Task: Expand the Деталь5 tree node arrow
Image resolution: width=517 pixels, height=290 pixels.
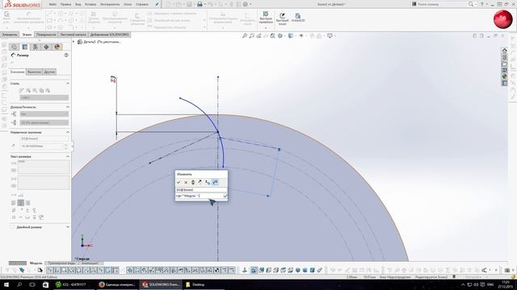Action: coord(74,42)
